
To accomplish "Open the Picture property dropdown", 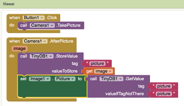I will point(65,79).
